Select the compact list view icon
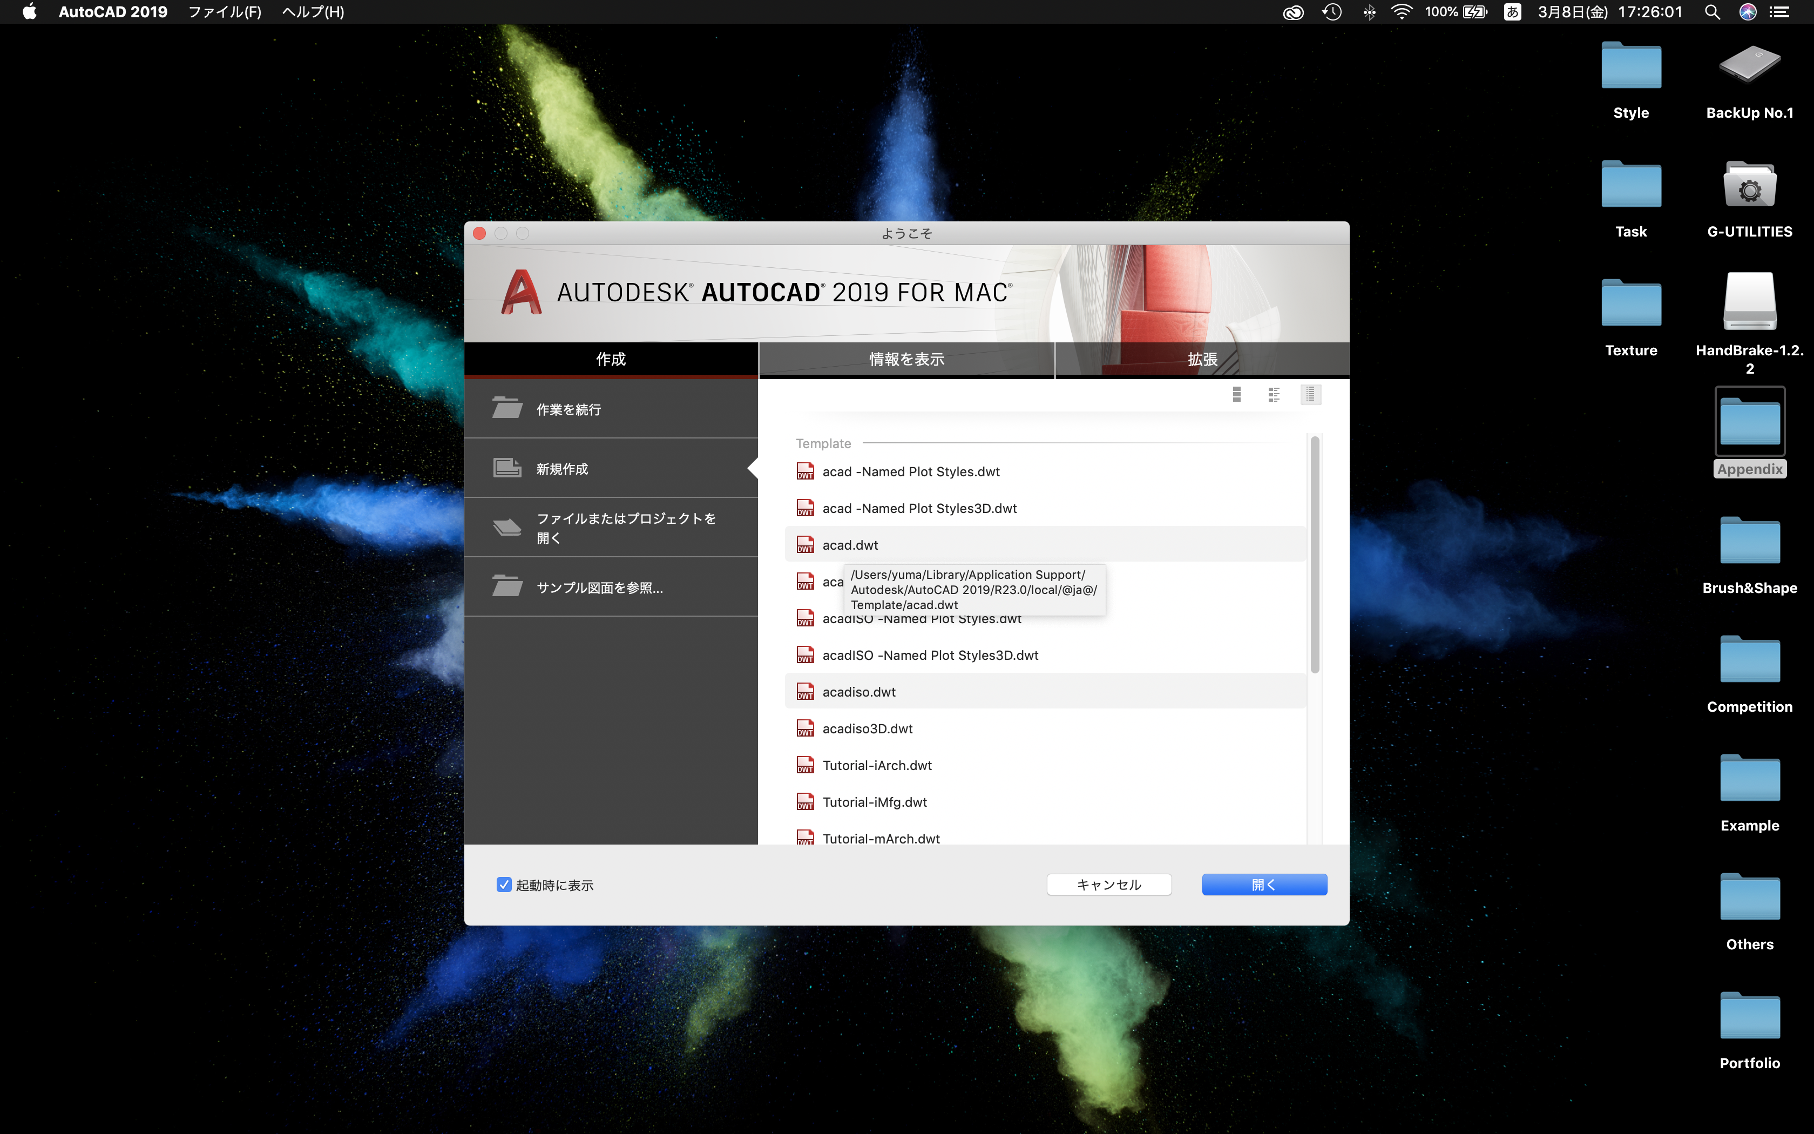This screenshot has width=1814, height=1134. (1310, 395)
